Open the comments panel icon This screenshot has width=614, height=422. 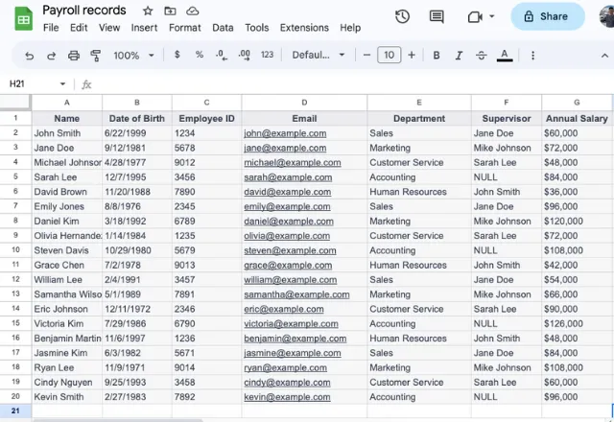click(x=437, y=16)
